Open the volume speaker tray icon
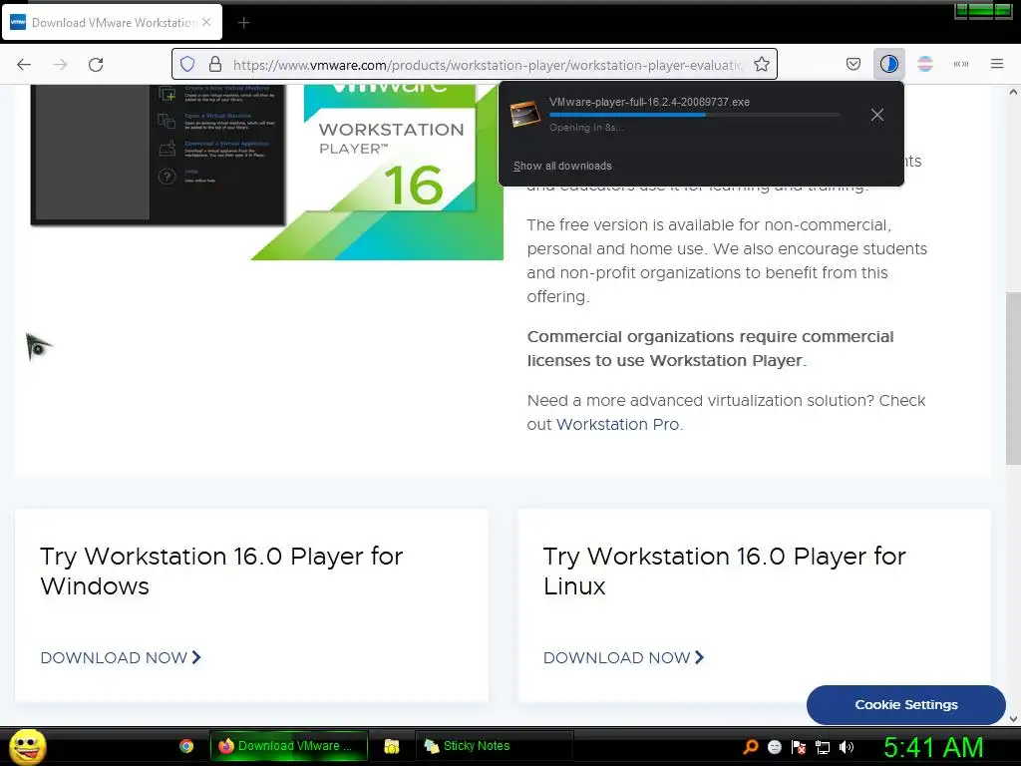The height and width of the screenshot is (766, 1021). [x=847, y=746]
